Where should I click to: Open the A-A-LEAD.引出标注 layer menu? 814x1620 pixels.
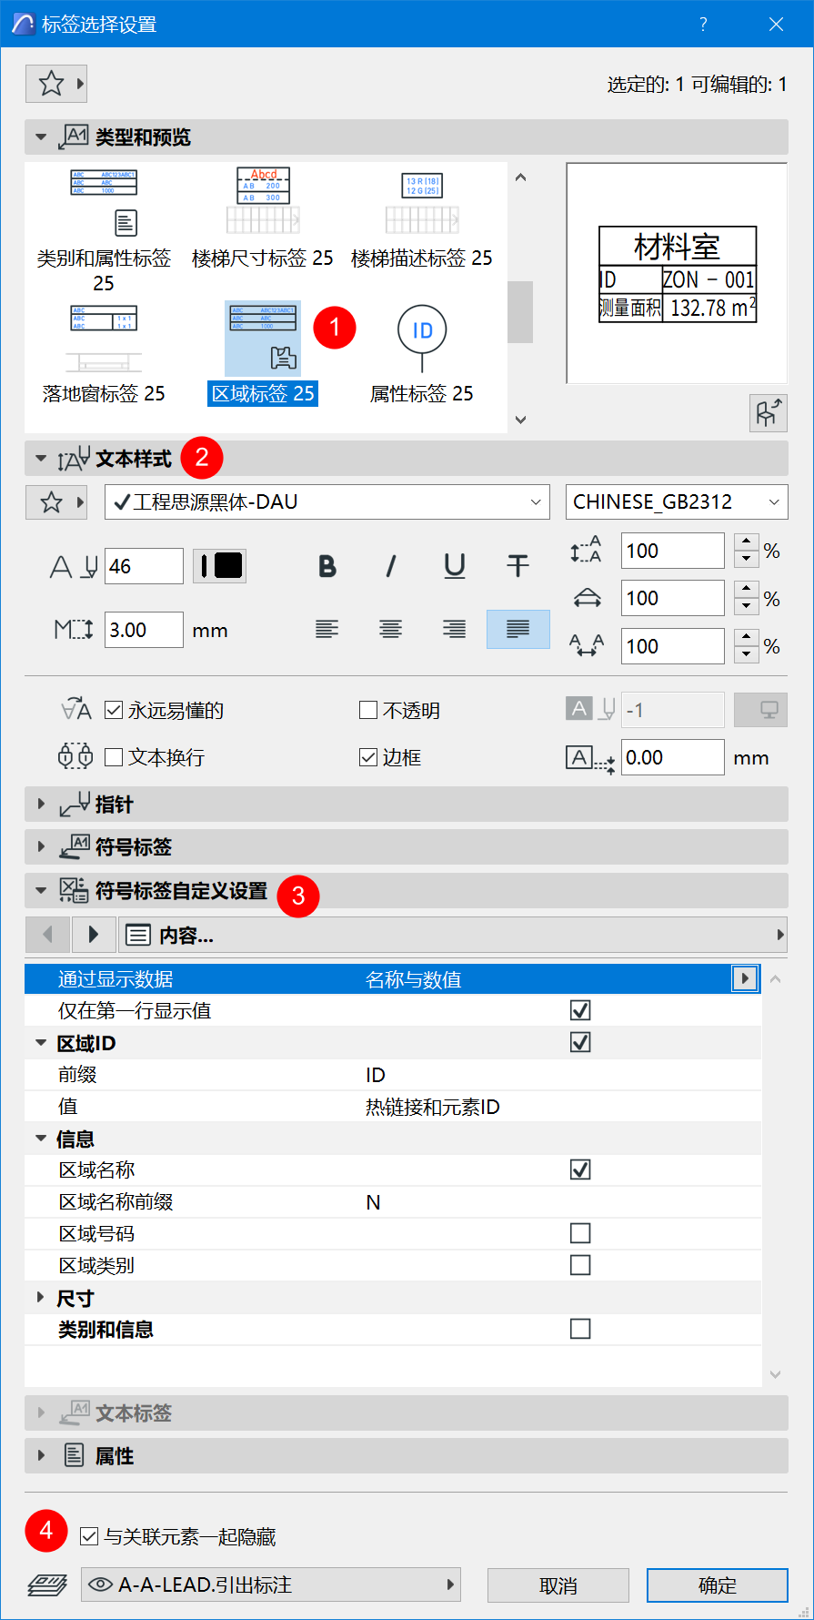pyautogui.click(x=271, y=1585)
